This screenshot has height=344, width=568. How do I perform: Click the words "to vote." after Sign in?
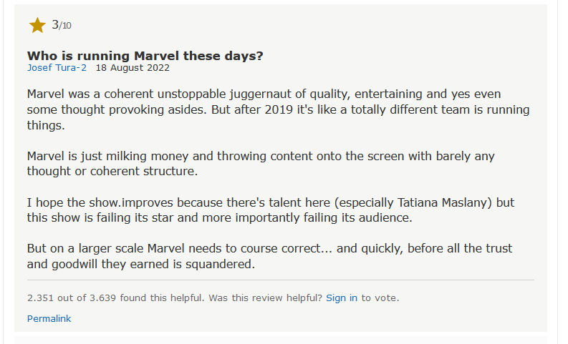[x=380, y=298]
